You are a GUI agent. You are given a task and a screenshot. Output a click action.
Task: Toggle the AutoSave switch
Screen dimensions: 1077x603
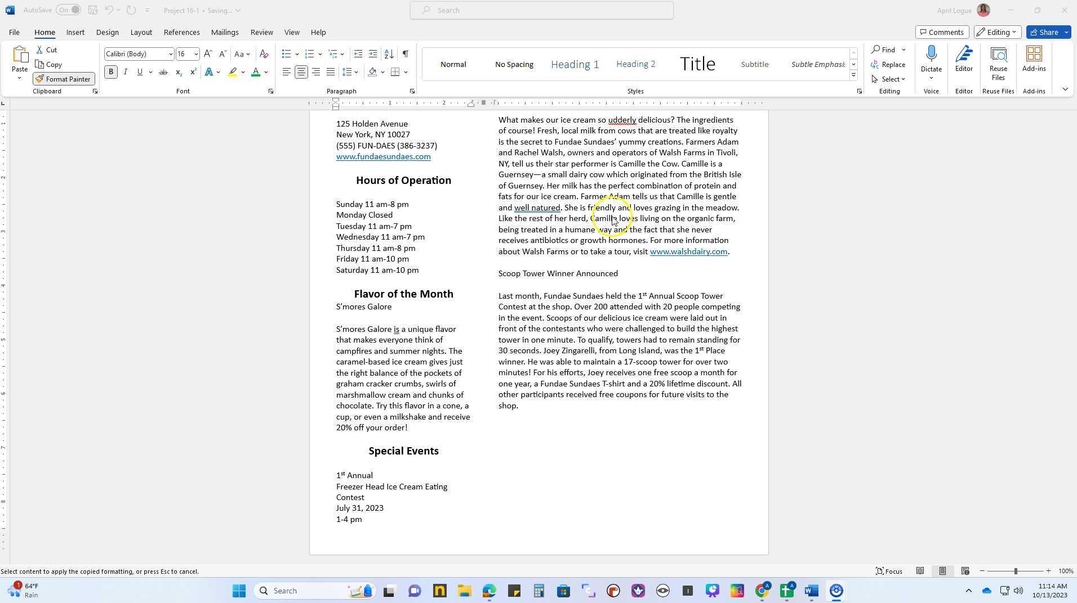(x=68, y=10)
